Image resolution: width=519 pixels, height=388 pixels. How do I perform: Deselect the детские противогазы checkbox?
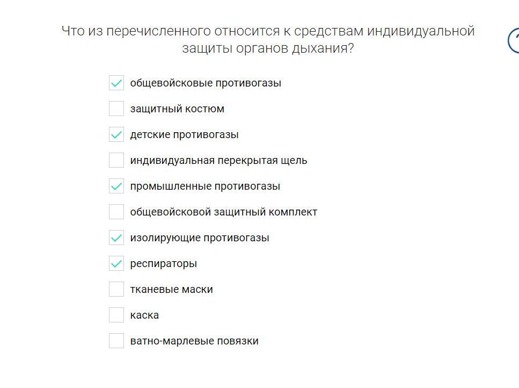[116, 134]
